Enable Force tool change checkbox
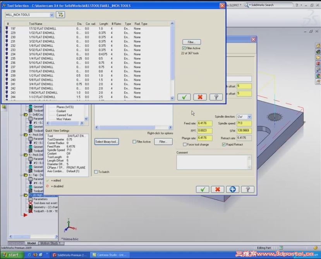This screenshot has height=259, width=321. (x=185, y=144)
